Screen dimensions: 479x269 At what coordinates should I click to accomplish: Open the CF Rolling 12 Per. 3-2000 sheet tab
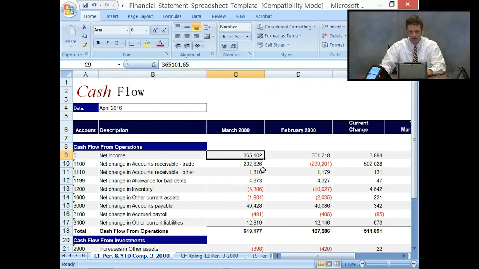(209, 256)
